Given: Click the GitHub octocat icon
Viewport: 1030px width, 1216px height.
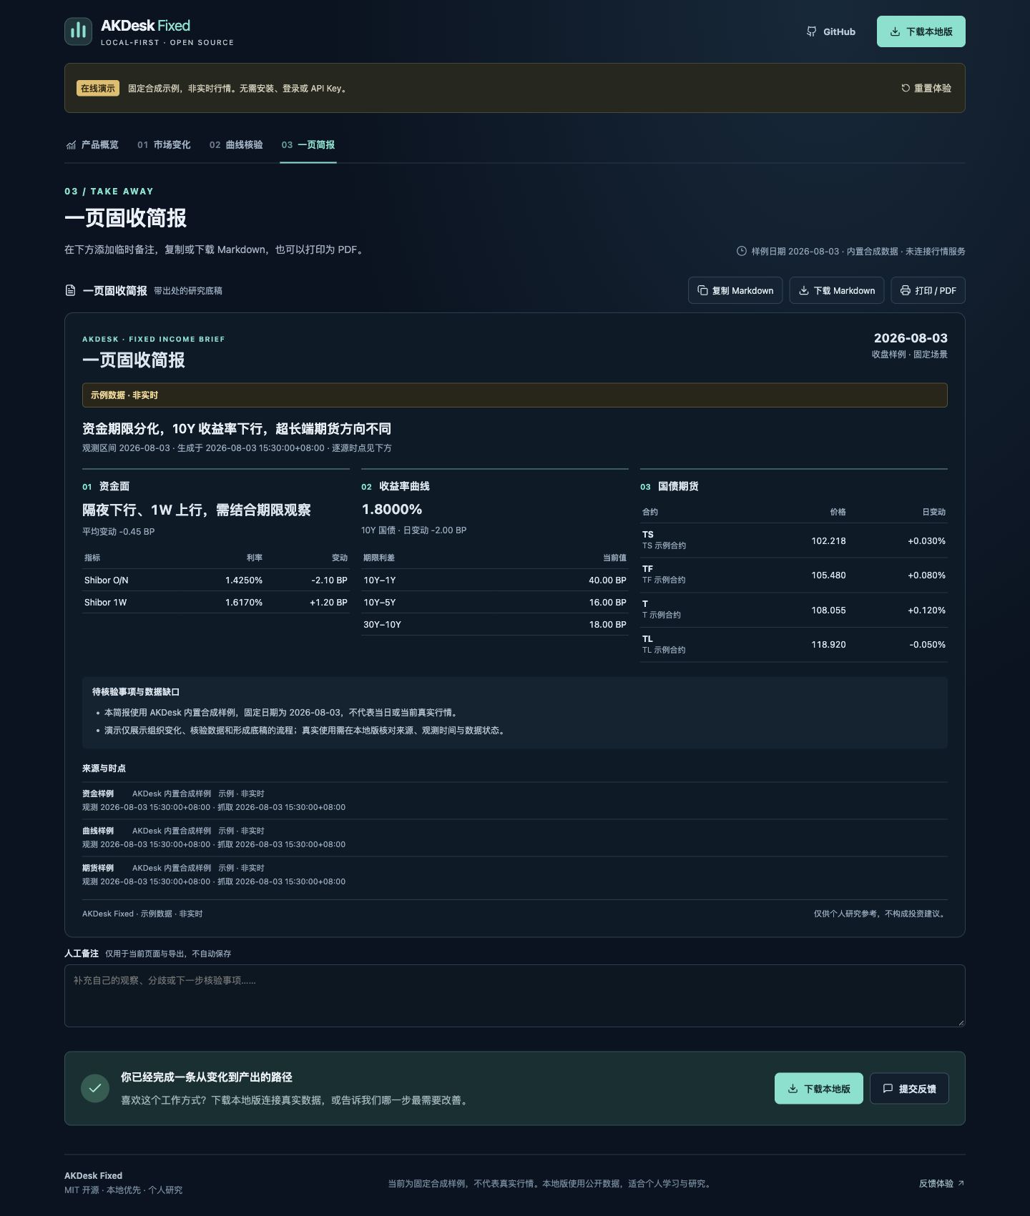Looking at the screenshot, I should point(812,31).
